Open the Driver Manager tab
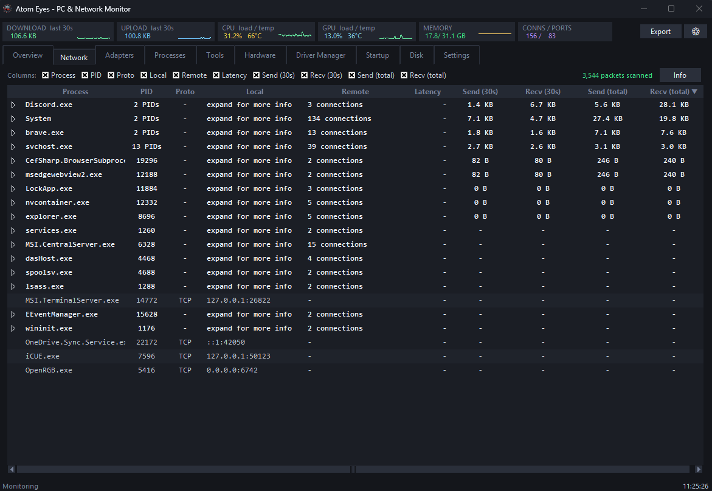712x491 pixels. 320,55
